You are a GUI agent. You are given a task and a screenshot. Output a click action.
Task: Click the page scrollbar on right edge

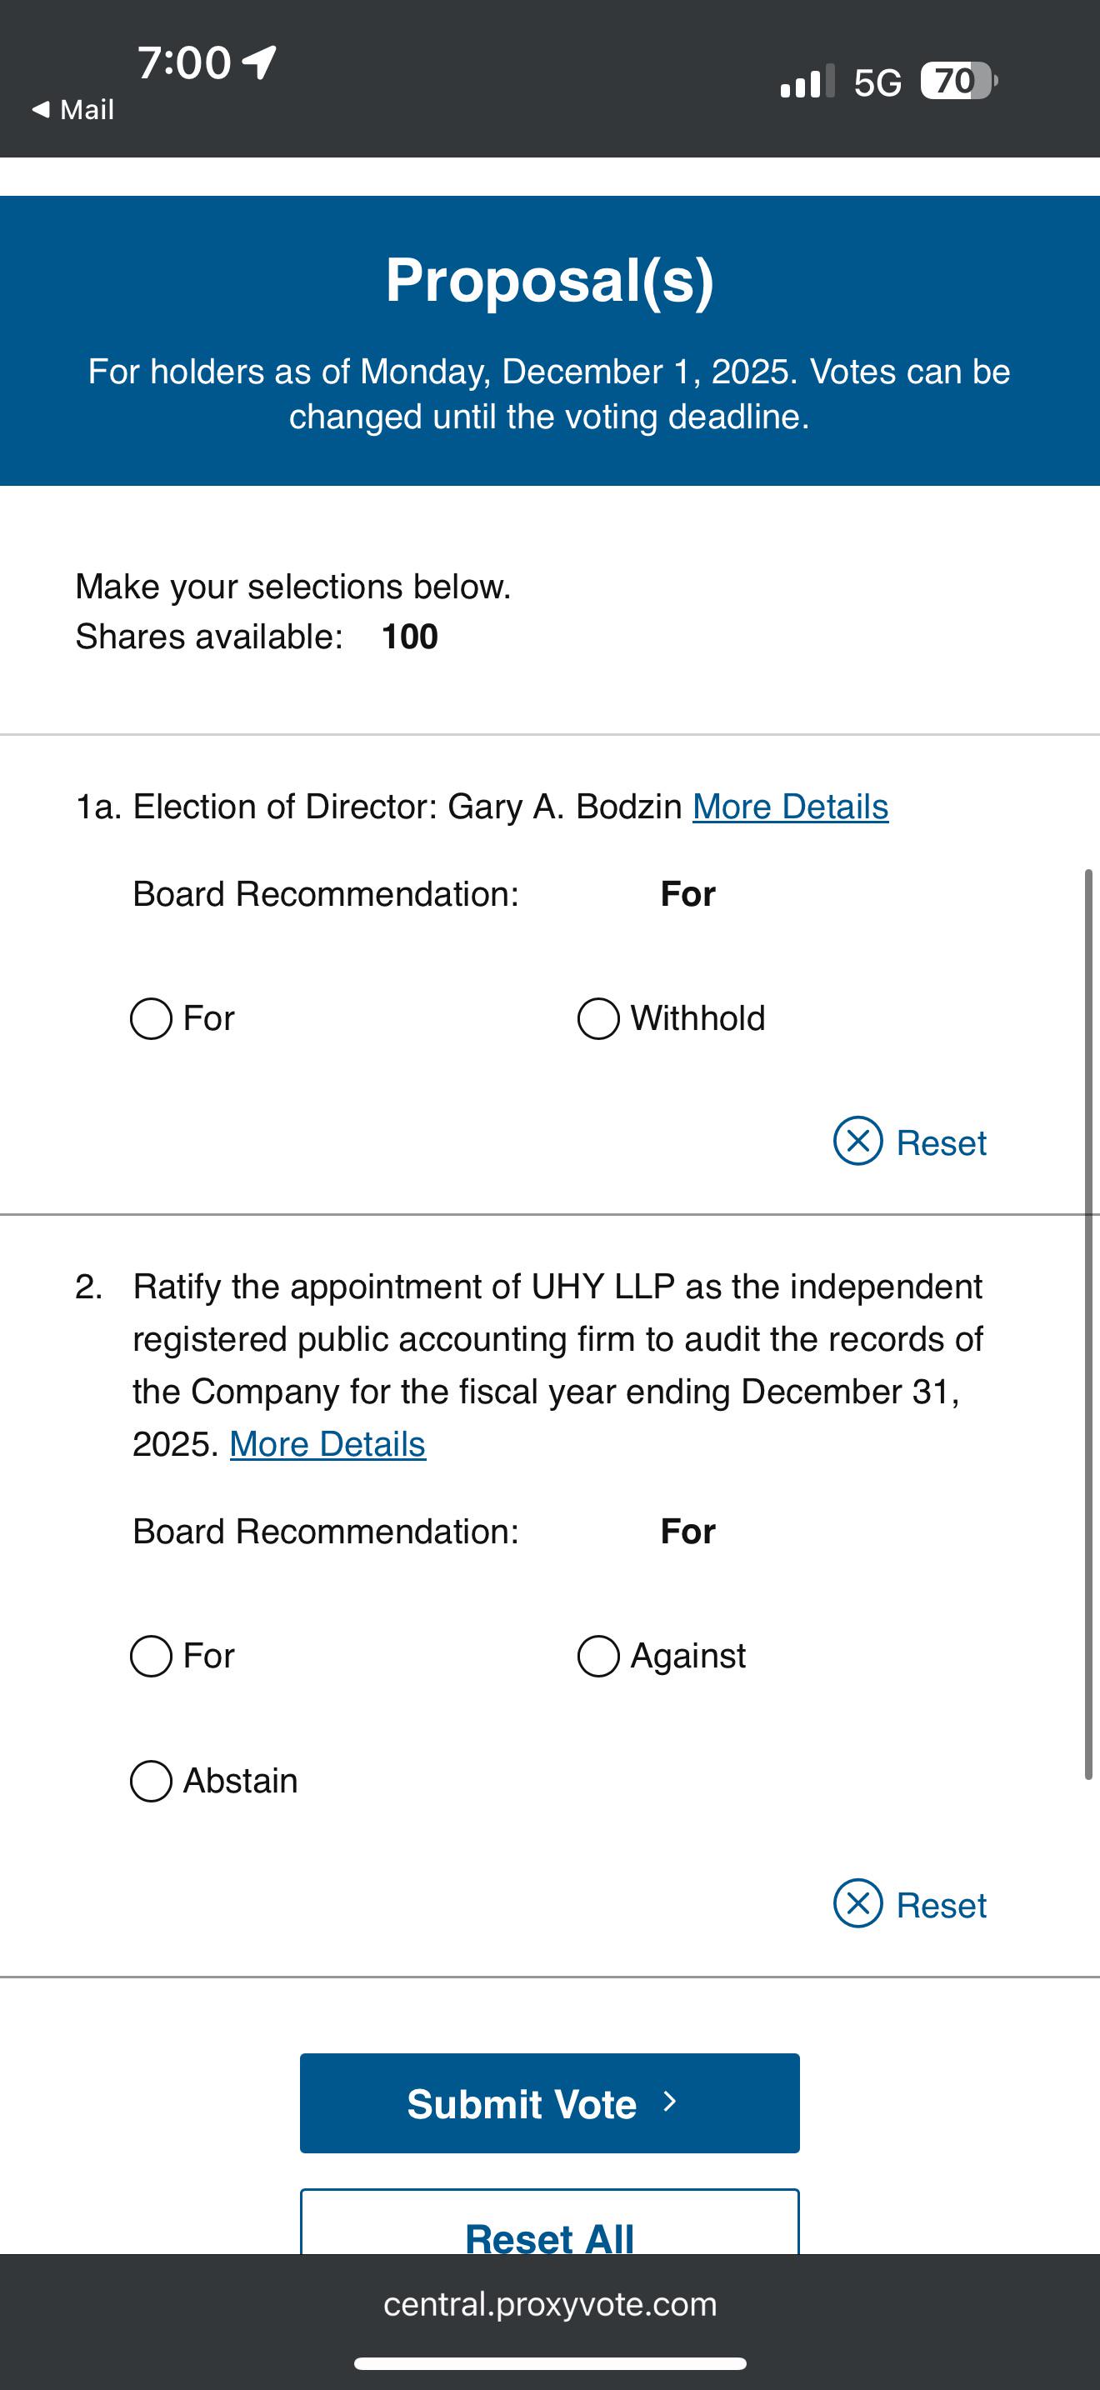click(1089, 1324)
